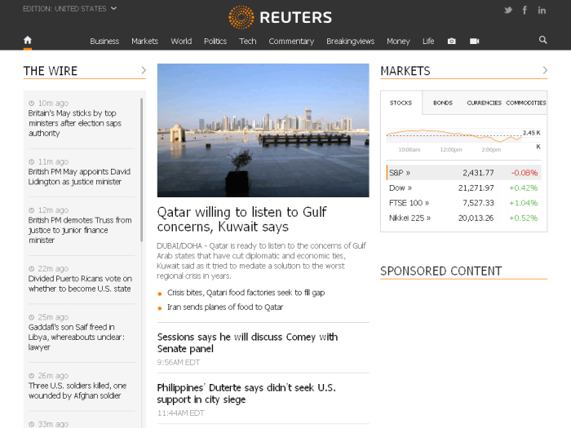Open the S&P index row
Viewport: 571px width, 428px height.
(x=464, y=173)
